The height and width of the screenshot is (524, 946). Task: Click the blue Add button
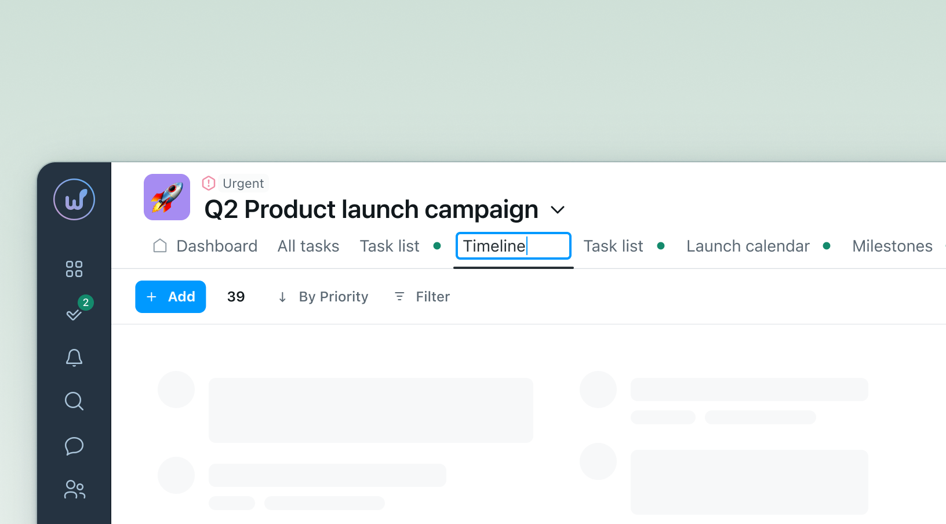[x=170, y=297]
